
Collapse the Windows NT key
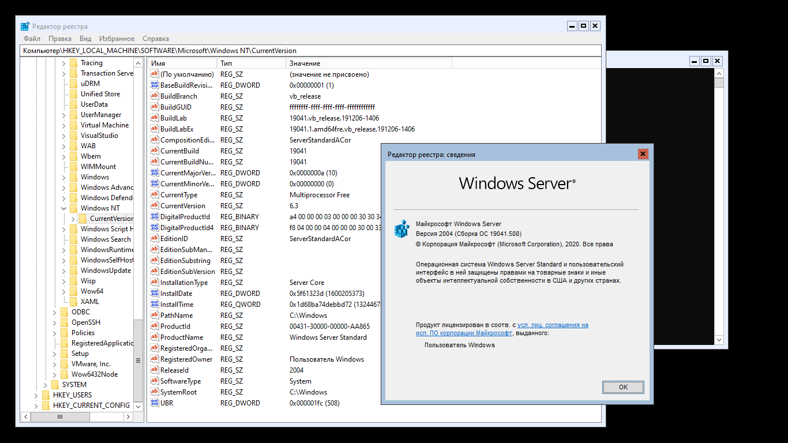tap(64, 208)
